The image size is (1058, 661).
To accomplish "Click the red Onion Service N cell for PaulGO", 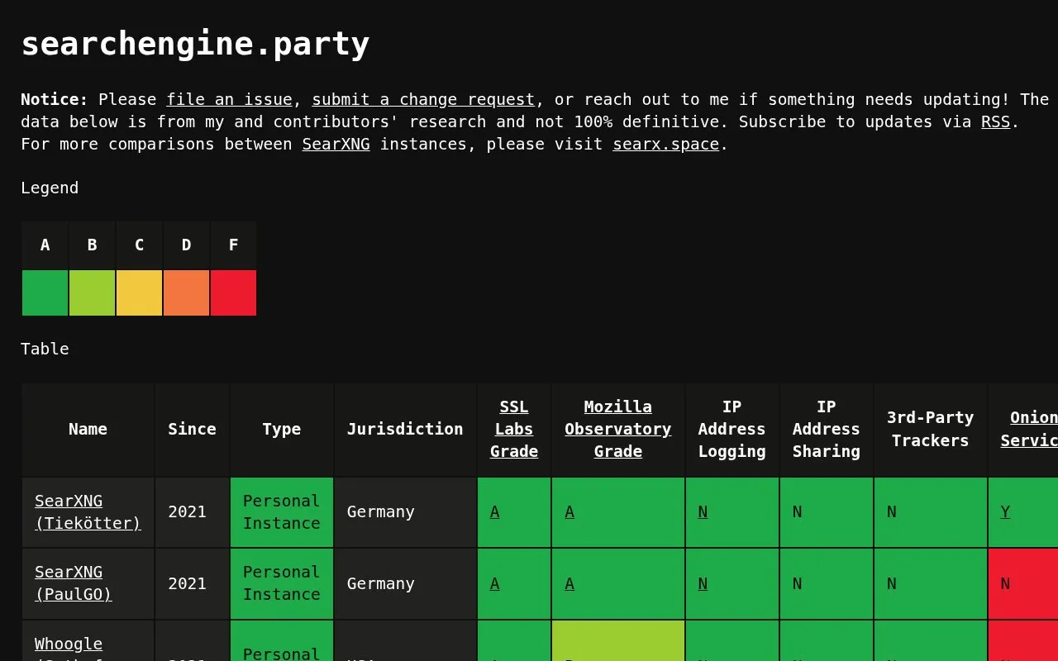I will tap(1023, 583).
